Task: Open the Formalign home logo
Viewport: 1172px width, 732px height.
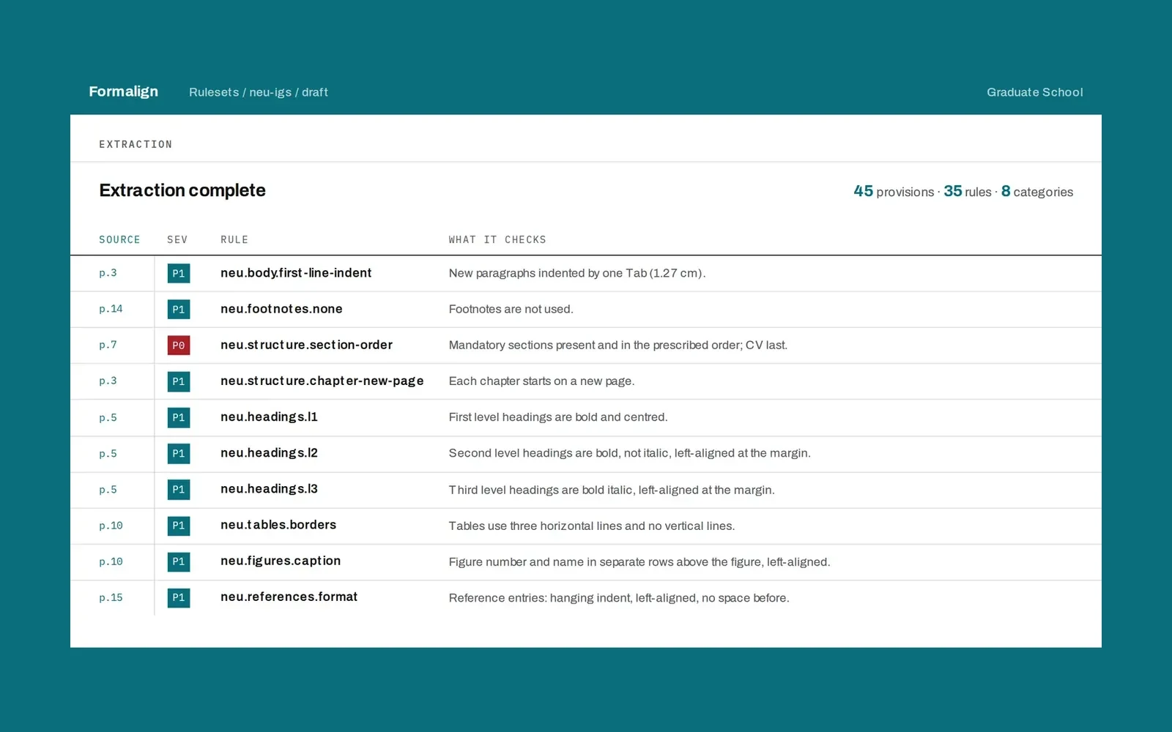Action: click(123, 91)
